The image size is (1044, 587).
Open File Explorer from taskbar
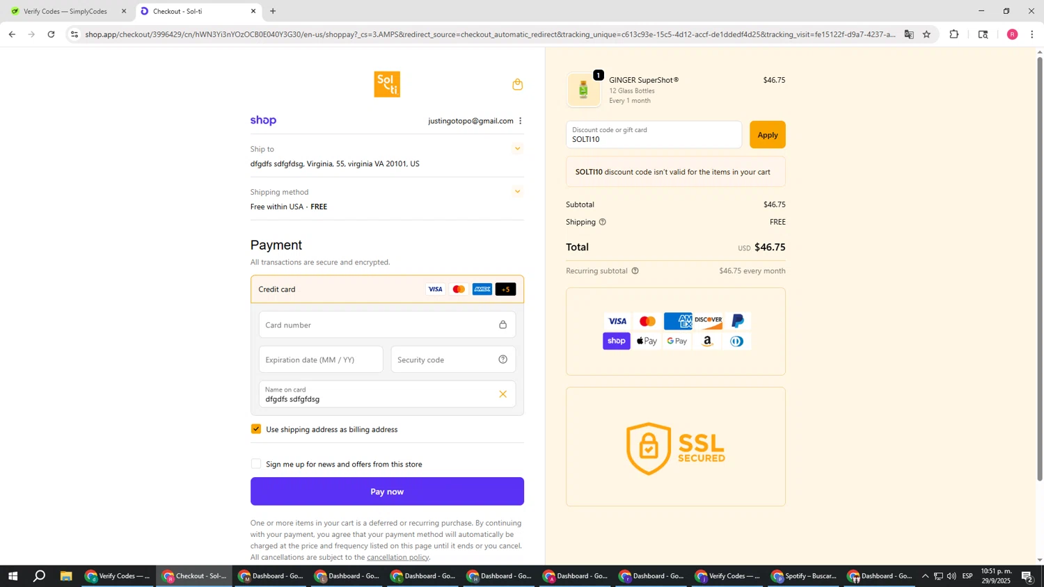[66, 576]
